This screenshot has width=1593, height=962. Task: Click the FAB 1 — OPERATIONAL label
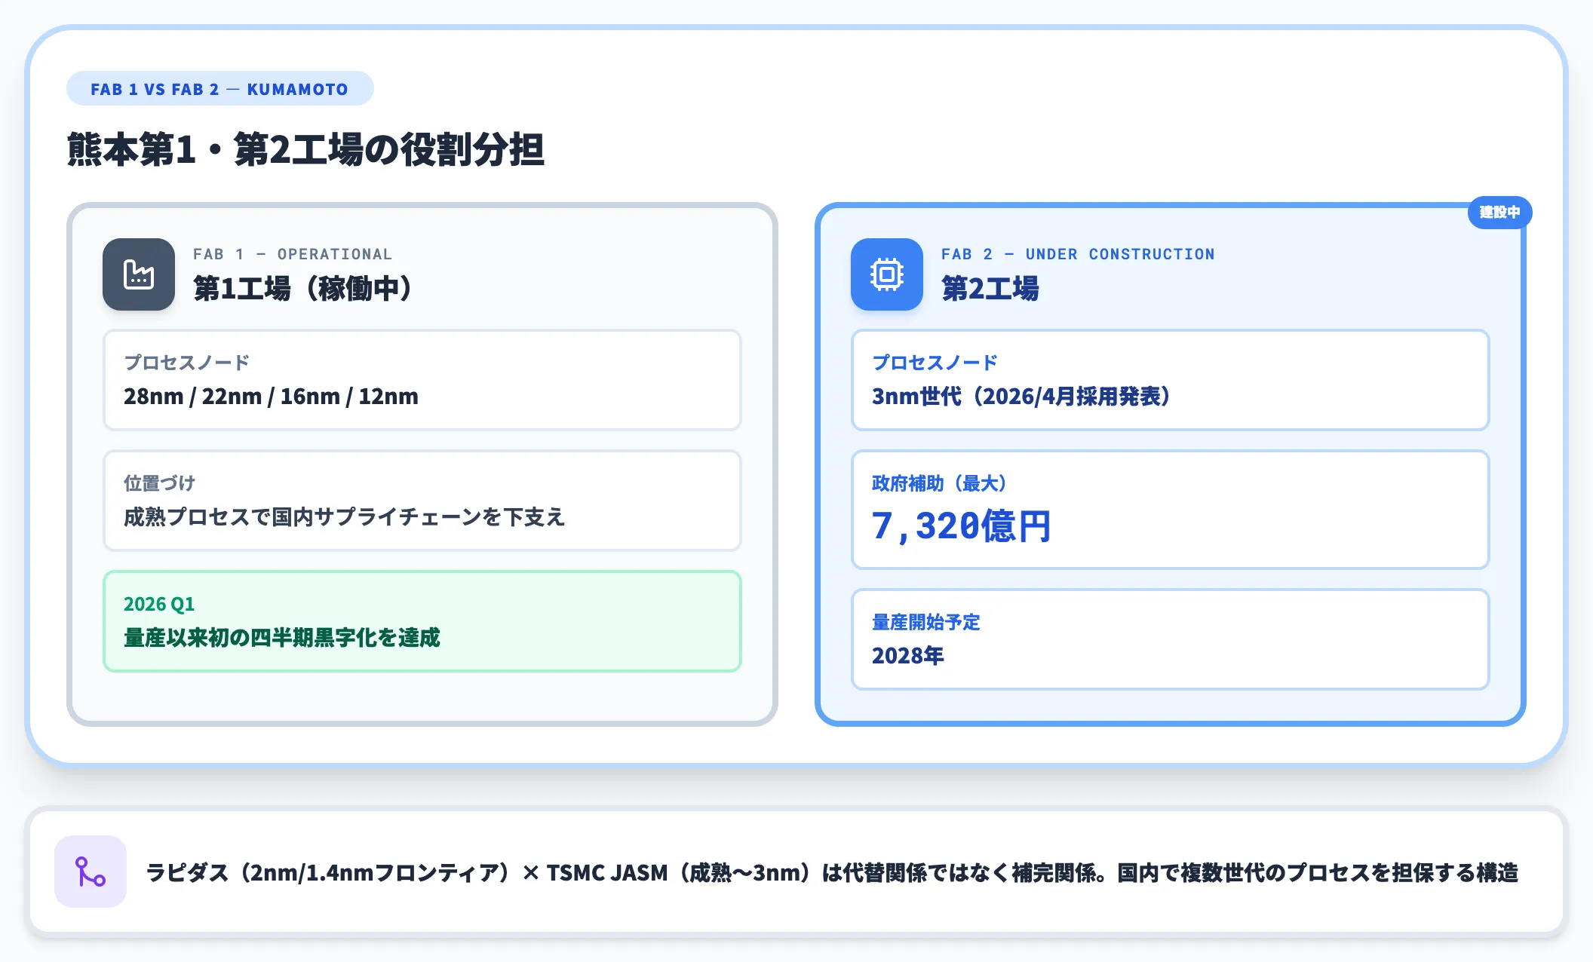pos(293,254)
